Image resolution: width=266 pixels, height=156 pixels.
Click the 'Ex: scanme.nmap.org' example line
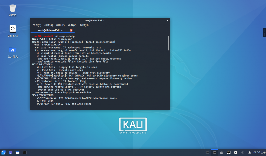point(83,50)
